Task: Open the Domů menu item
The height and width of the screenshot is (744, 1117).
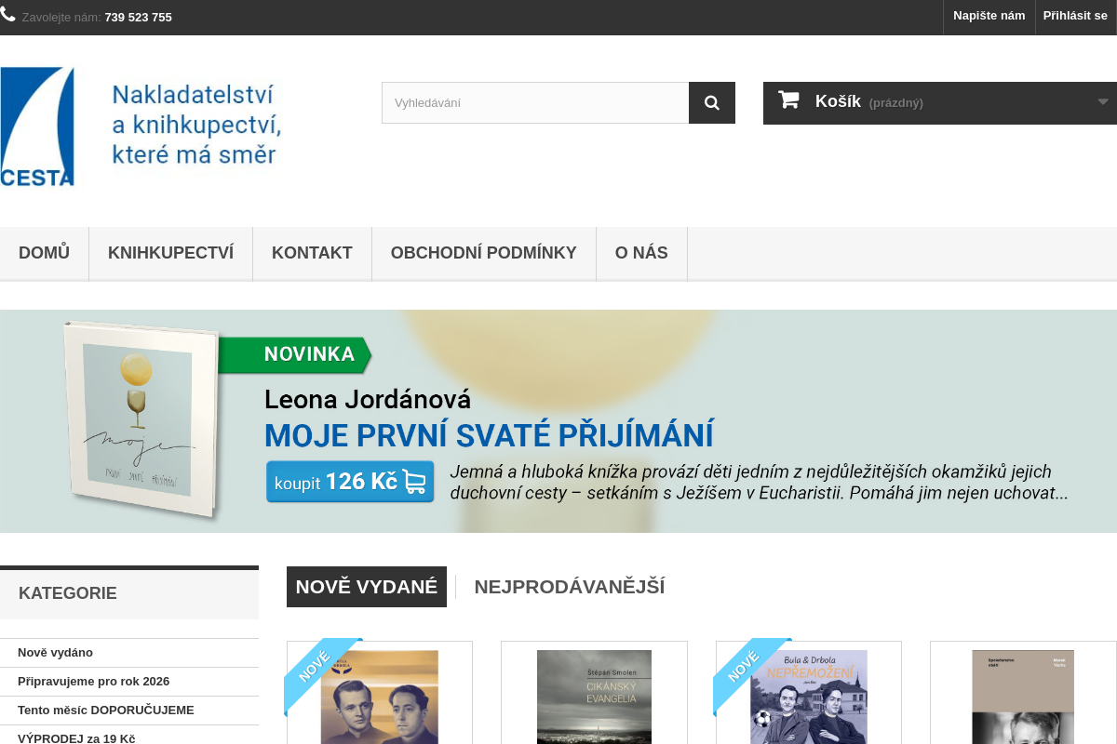Action: tap(44, 253)
